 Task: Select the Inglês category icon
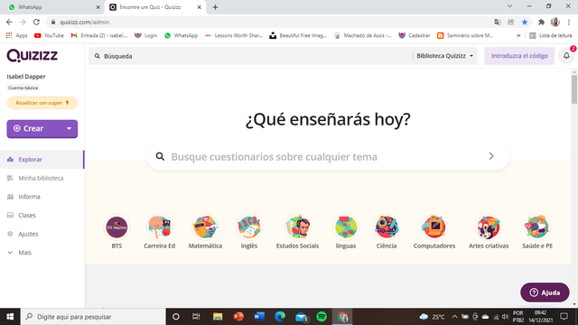[249, 227]
